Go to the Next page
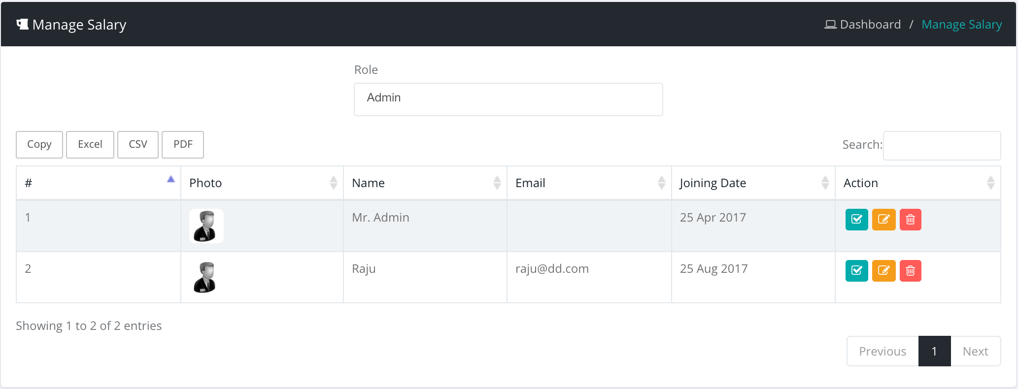This screenshot has height=389, width=1018. [975, 351]
